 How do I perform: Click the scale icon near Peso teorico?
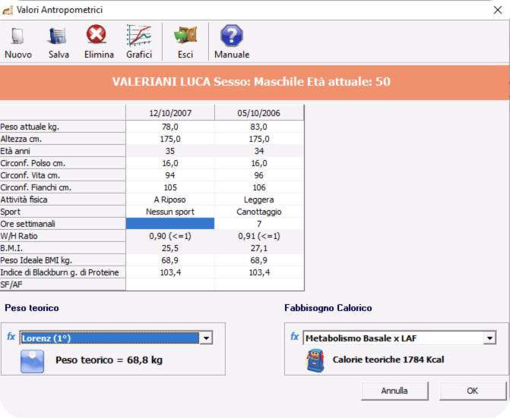tap(32, 361)
